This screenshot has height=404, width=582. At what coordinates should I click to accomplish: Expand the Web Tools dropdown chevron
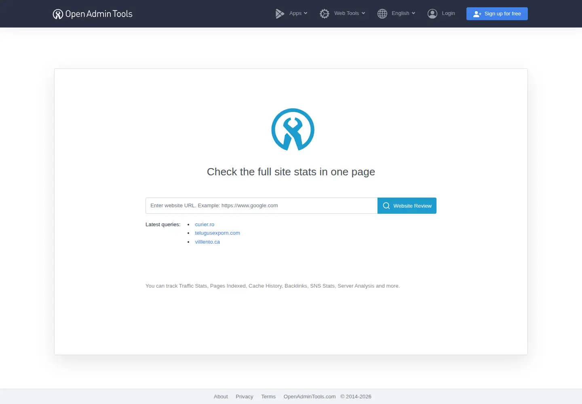pyautogui.click(x=363, y=13)
